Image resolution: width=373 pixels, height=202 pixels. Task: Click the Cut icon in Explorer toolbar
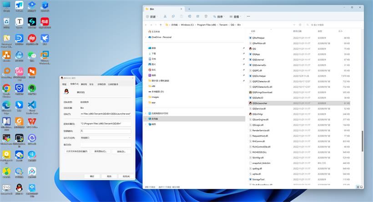tap(165, 16)
